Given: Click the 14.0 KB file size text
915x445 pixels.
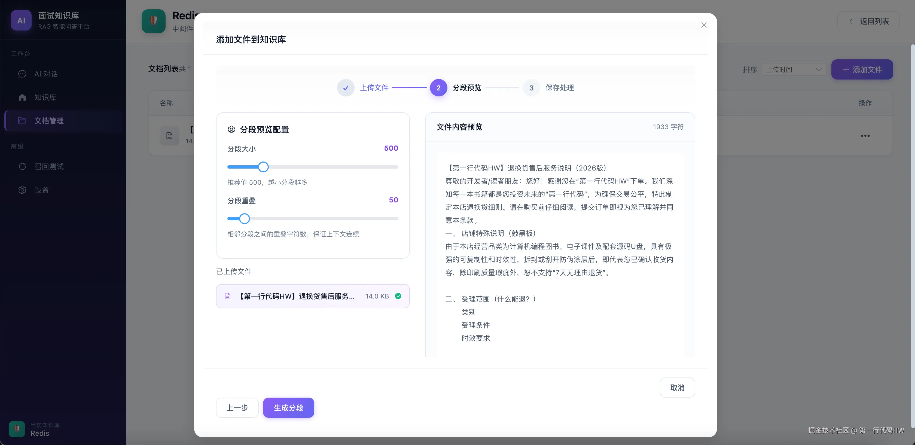Looking at the screenshot, I should pos(377,296).
